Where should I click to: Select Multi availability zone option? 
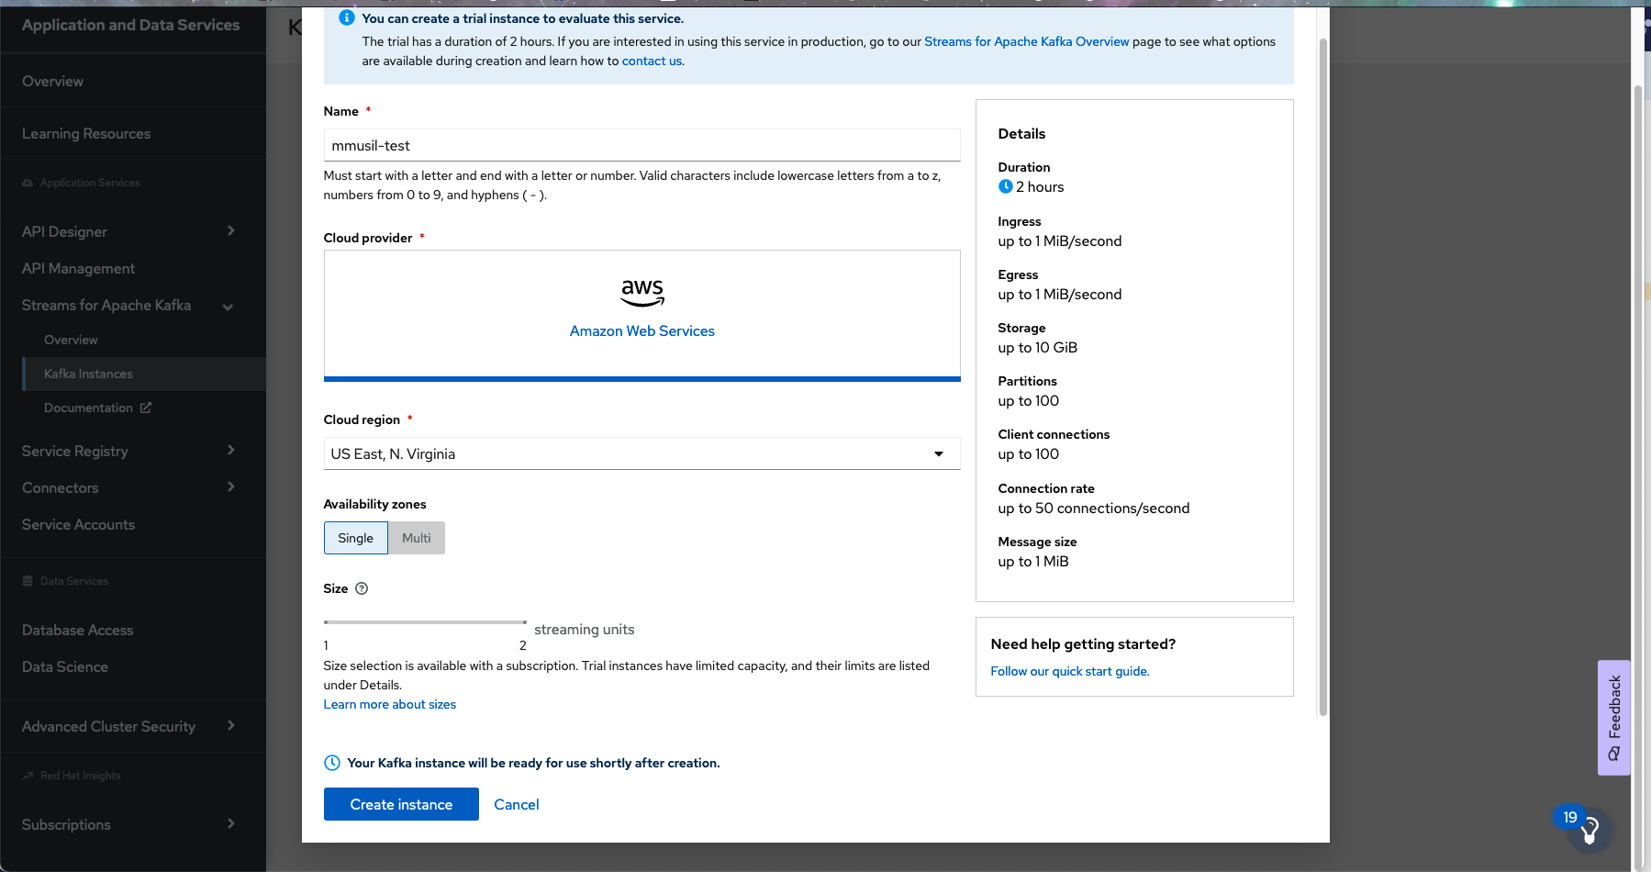tap(416, 538)
